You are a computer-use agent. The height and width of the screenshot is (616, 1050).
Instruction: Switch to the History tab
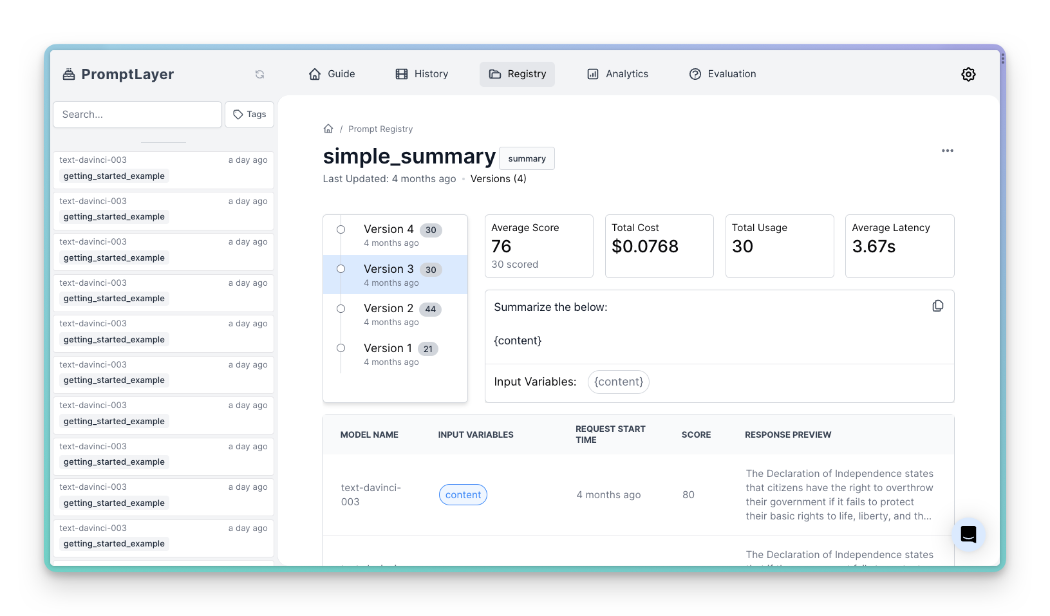[422, 74]
